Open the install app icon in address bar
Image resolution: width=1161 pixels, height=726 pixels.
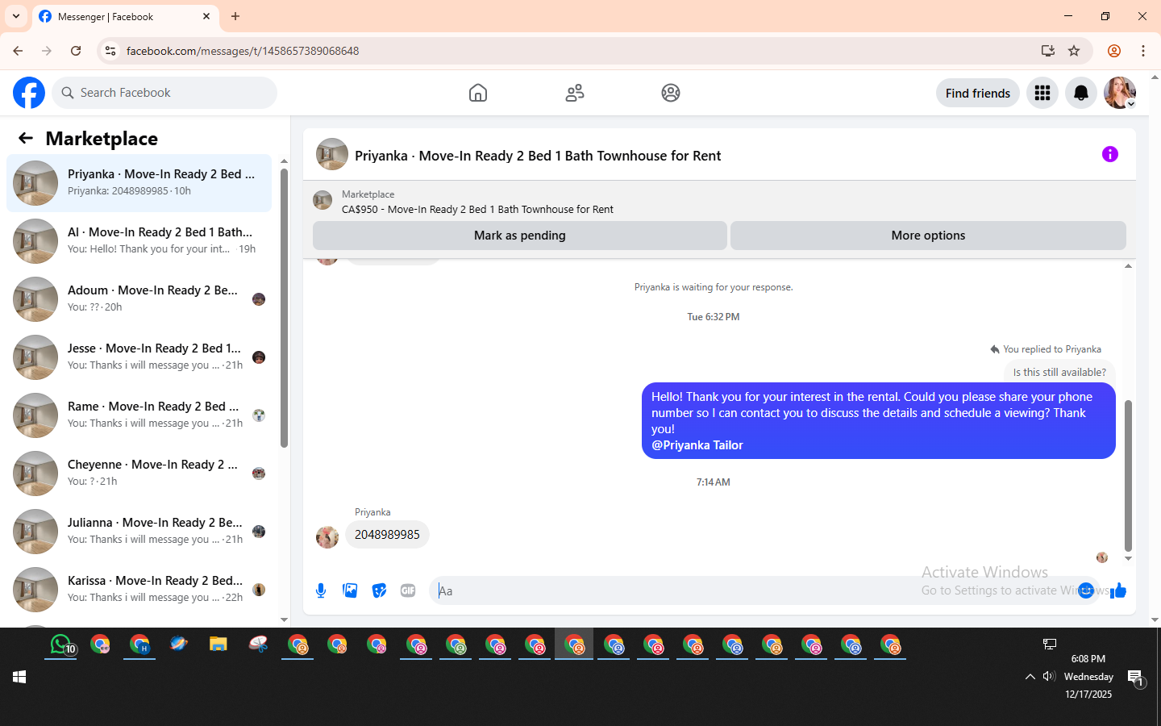1048,51
